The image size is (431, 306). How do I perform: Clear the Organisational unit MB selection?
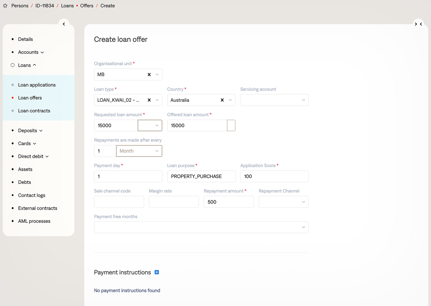(149, 74)
